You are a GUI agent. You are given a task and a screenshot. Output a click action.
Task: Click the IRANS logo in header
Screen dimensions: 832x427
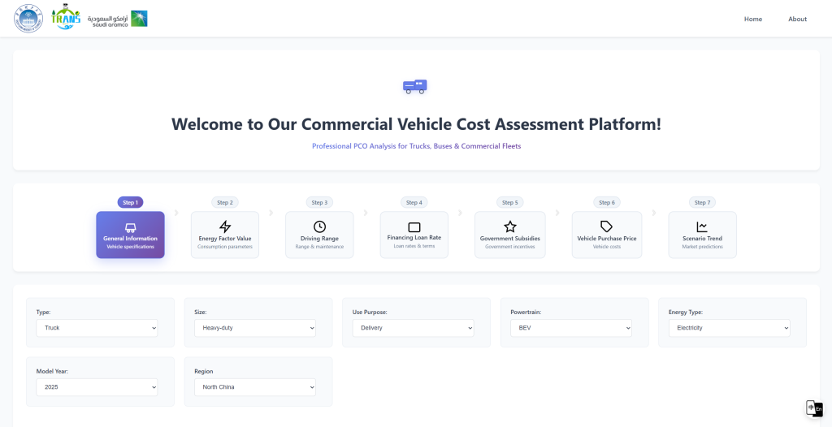(65, 19)
